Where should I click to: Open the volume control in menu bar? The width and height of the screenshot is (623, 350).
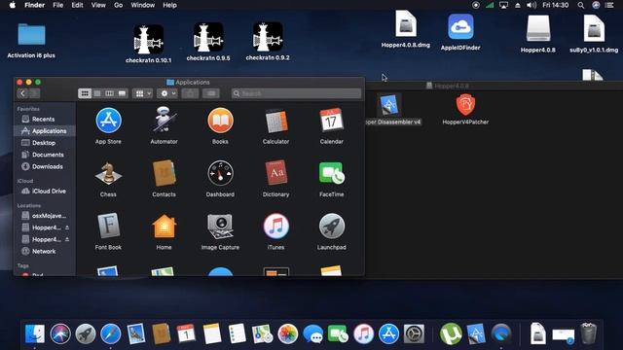coord(531,5)
